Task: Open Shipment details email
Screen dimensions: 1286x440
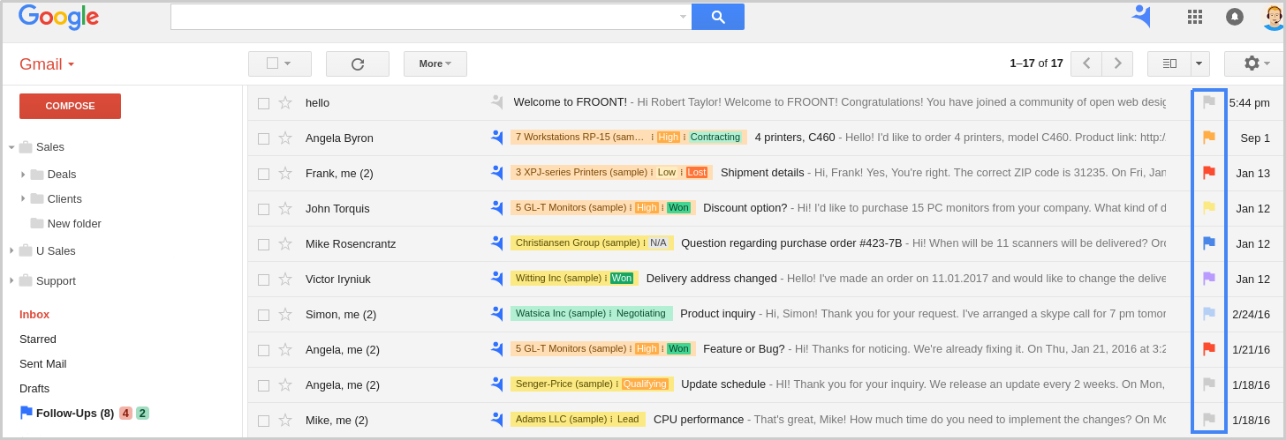Action: click(762, 173)
